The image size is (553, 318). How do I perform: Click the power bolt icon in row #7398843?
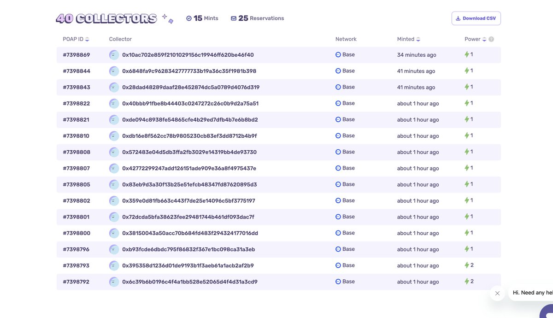(x=467, y=87)
